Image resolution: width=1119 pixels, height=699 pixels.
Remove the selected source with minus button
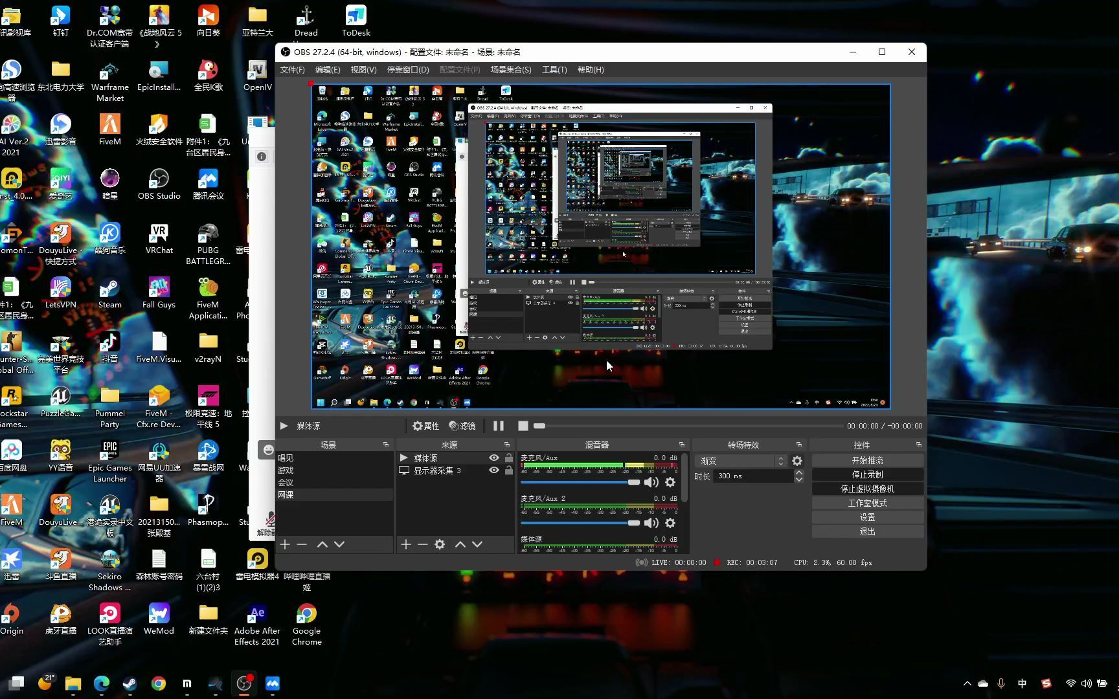[423, 544]
